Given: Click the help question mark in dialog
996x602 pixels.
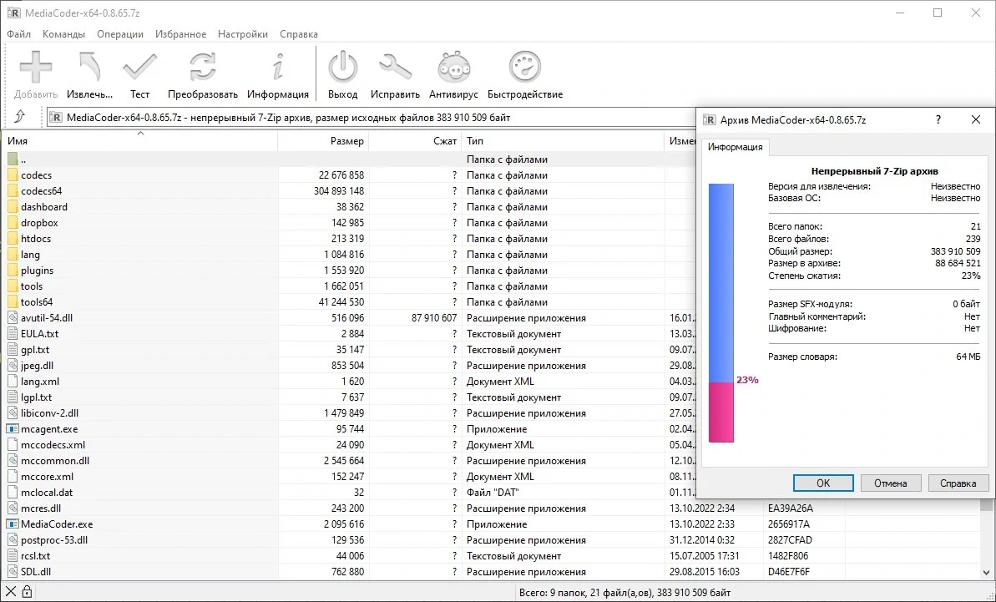Looking at the screenshot, I should tap(938, 119).
